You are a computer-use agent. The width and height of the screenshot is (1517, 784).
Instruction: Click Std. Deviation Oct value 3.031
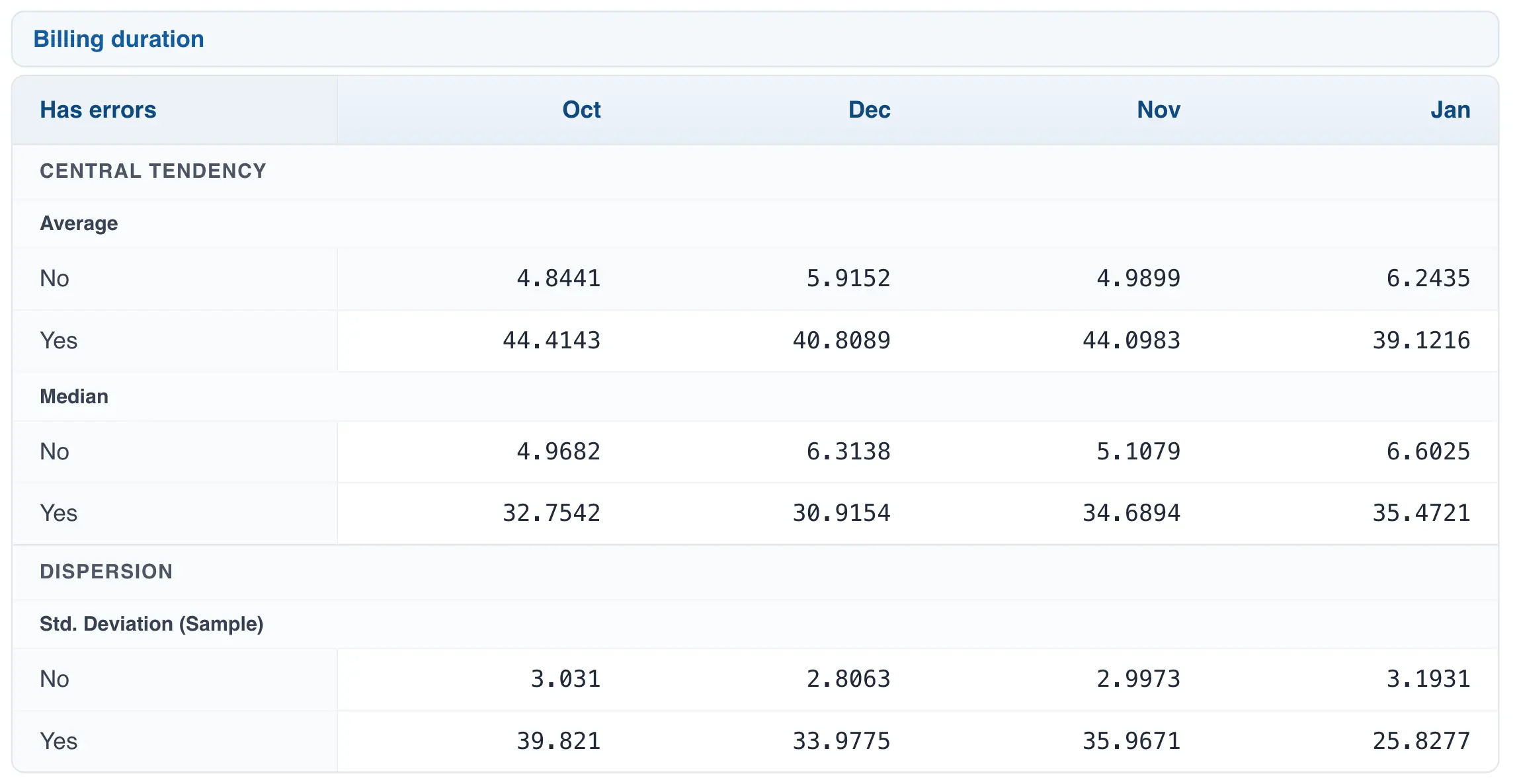tap(566, 679)
